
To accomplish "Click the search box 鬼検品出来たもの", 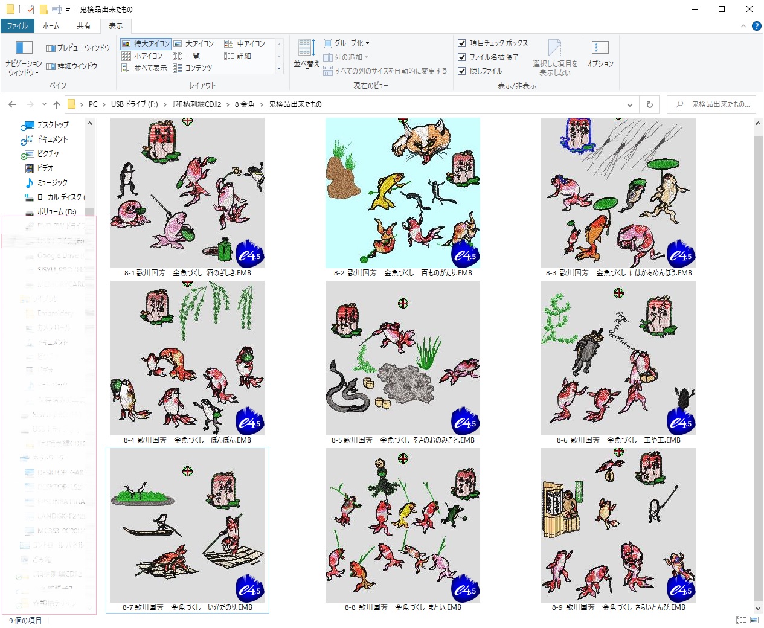I will pyautogui.click(x=713, y=104).
